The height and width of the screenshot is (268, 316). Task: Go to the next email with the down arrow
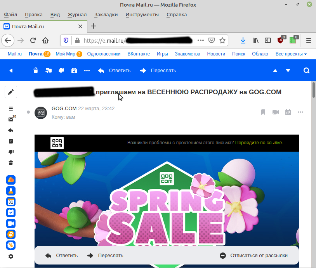(288, 71)
